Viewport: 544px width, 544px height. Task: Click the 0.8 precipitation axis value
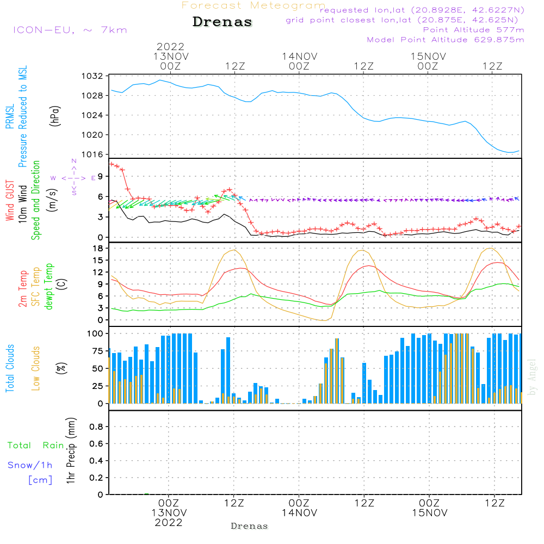click(x=96, y=426)
